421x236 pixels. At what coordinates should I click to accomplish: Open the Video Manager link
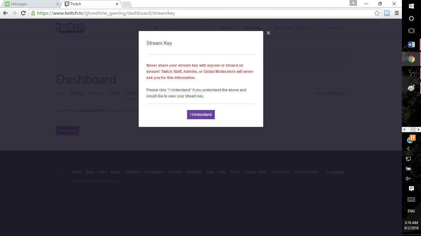coord(331,93)
